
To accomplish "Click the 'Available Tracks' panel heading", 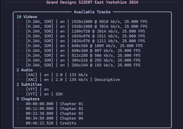I will (x=92, y=12).
